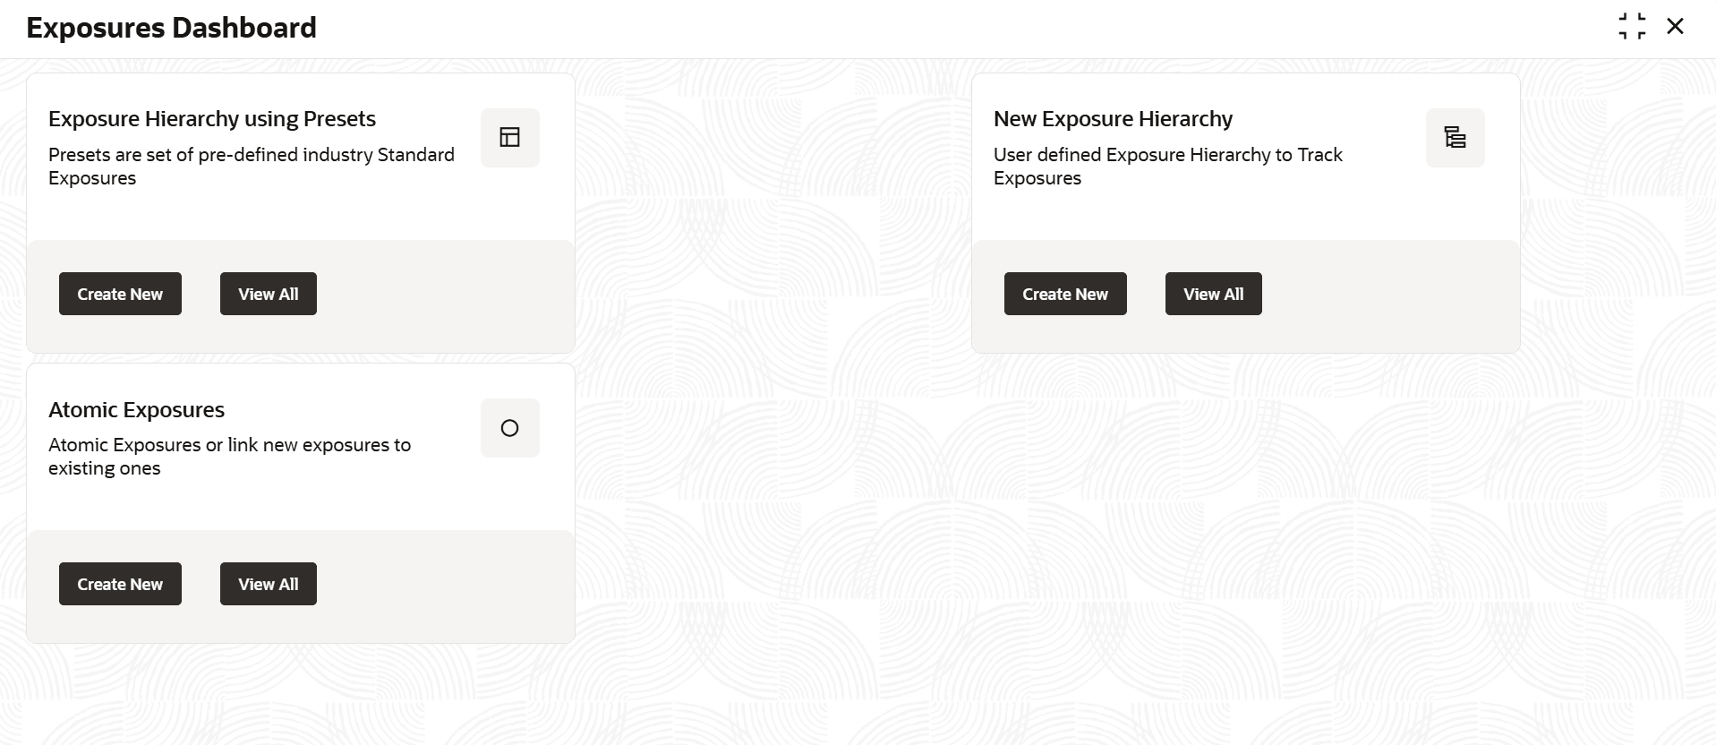The image size is (1716, 745).
Task: Create New under Atomic Exposures
Action: tap(120, 584)
